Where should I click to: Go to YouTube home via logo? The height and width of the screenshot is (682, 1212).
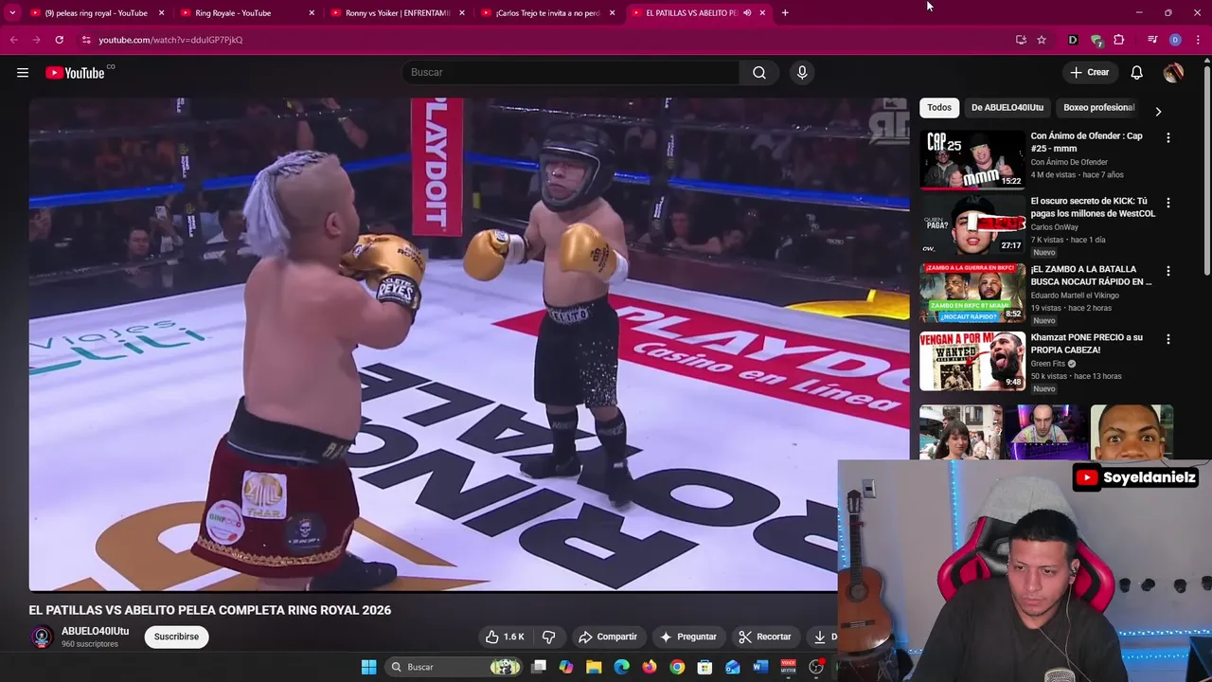75,73
